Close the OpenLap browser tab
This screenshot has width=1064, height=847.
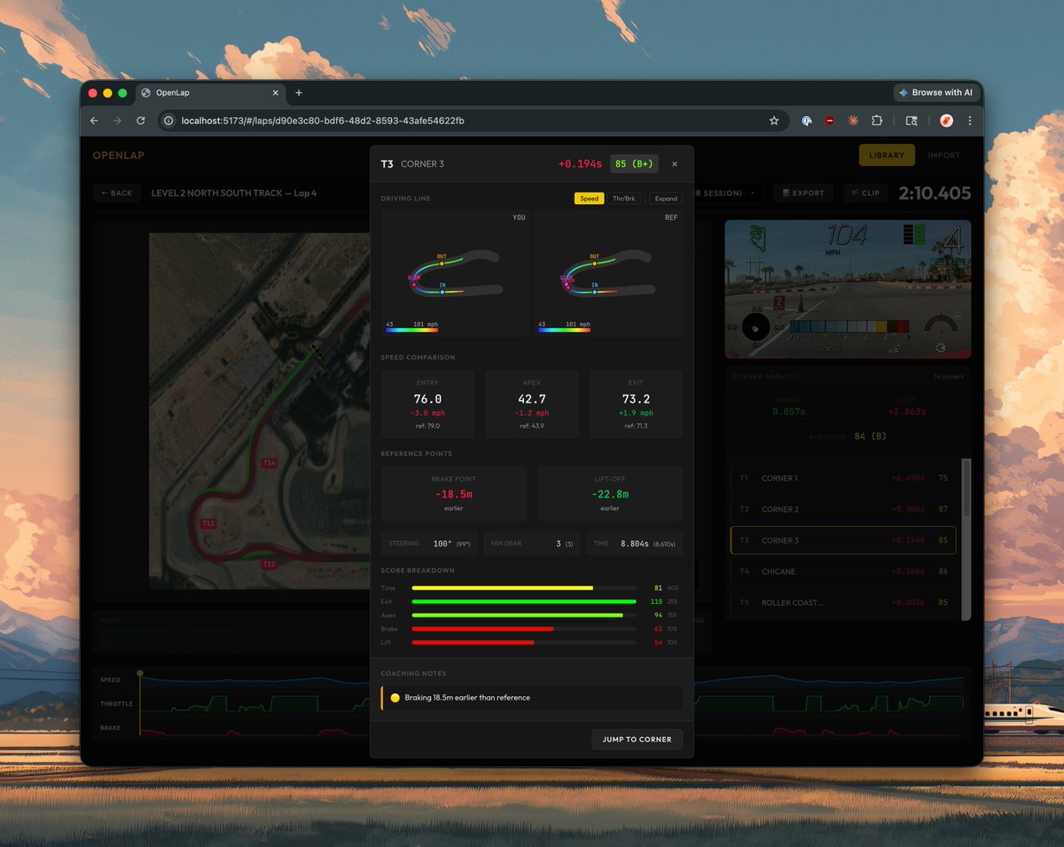pyautogui.click(x=276, y=92)
